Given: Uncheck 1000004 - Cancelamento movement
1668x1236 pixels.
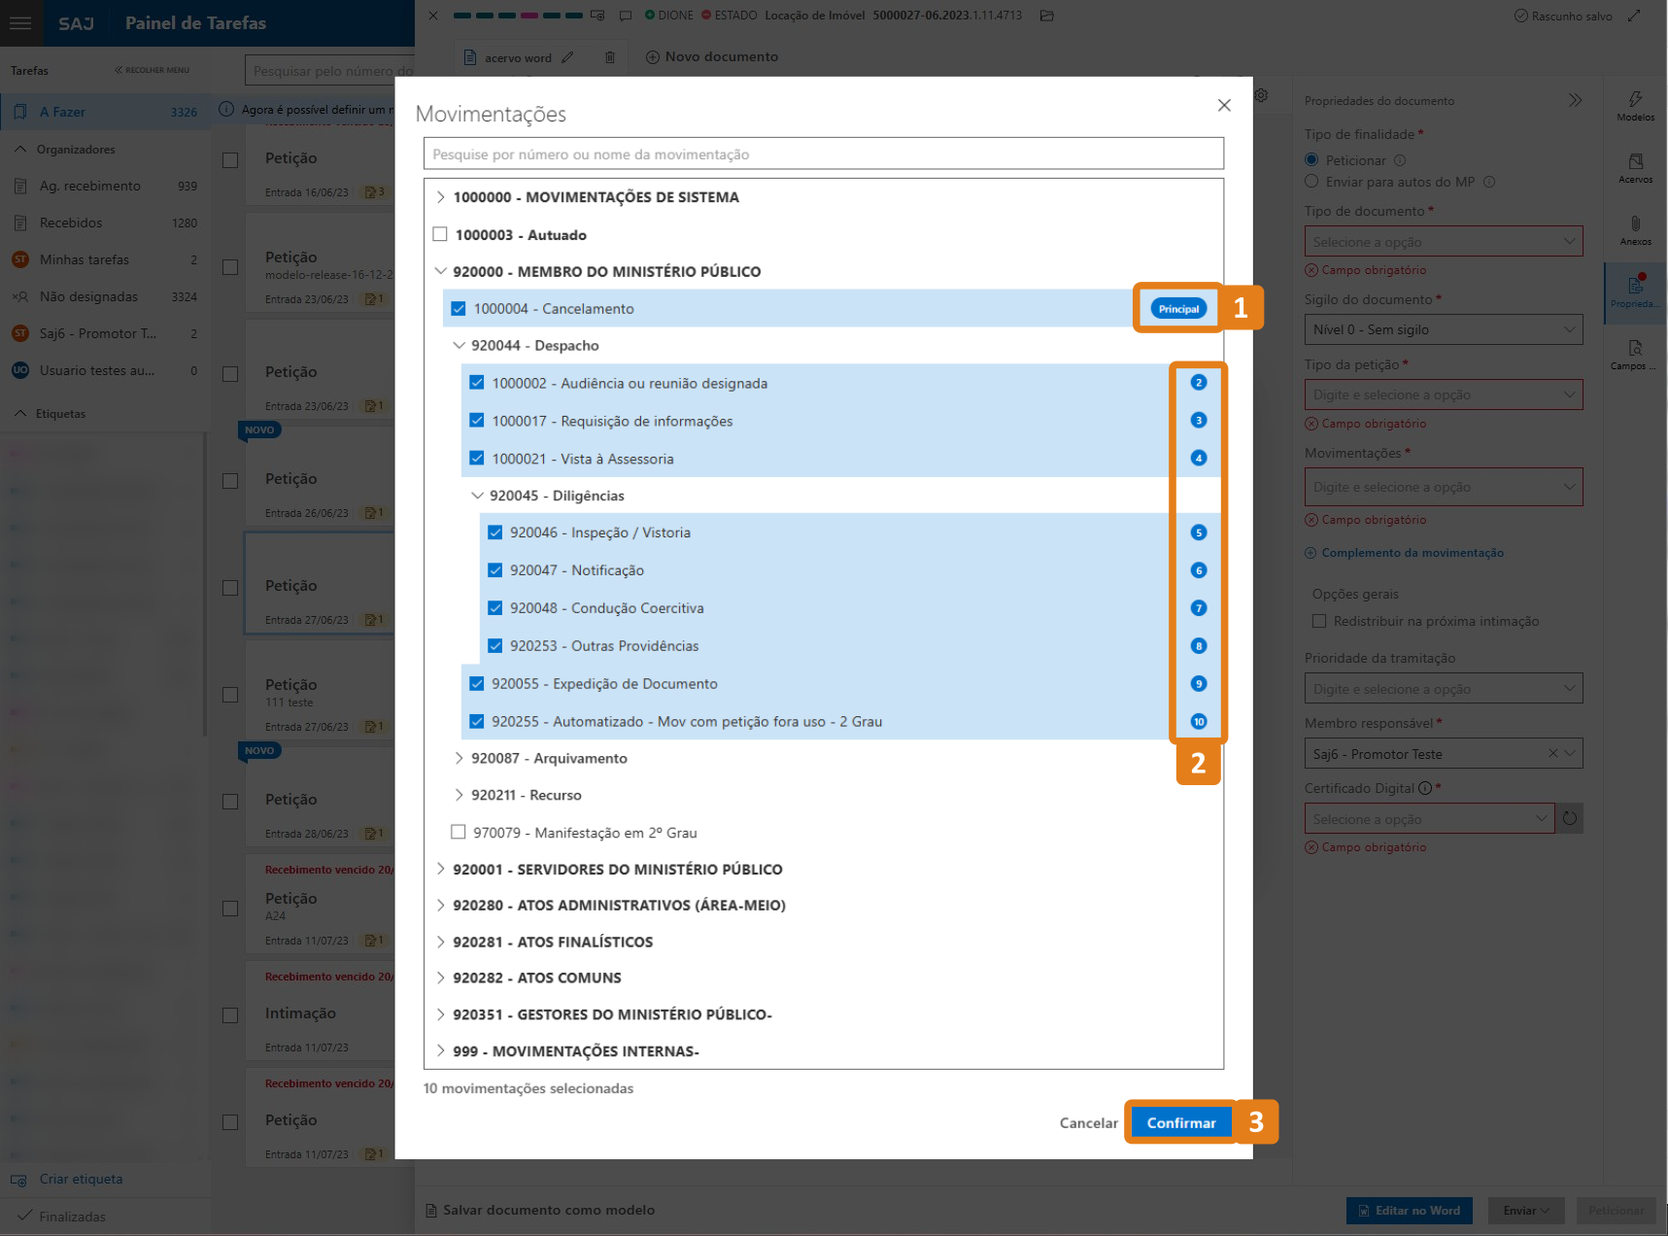Looking at the screenshot, I should pos(459,309).
